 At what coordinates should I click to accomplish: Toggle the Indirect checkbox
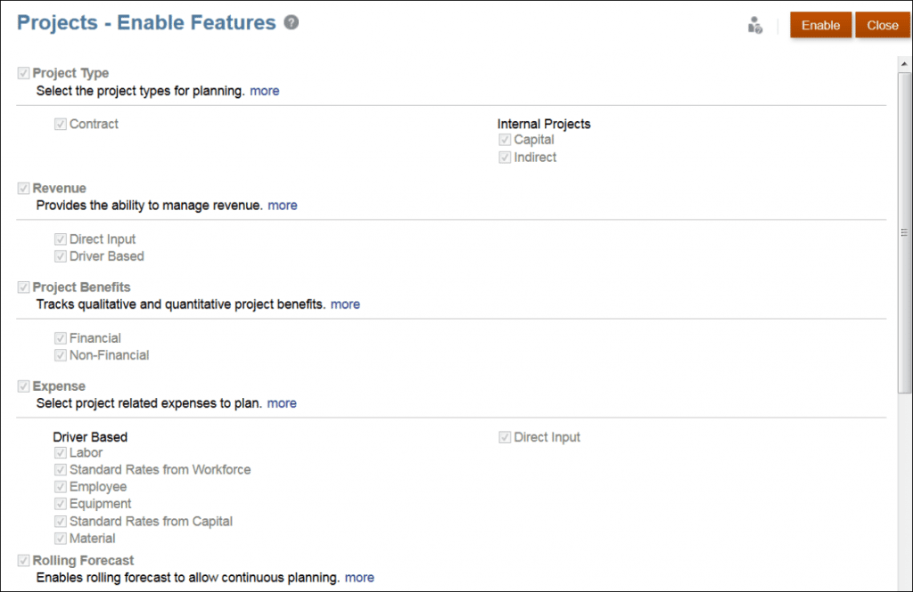(505, 157)
